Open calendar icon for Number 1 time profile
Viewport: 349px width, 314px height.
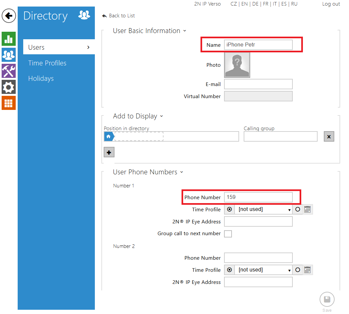coord(307,209)
